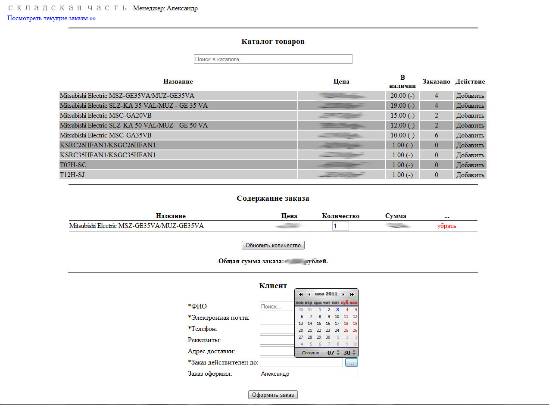Increase the hour value in calendar
This screenshot has height=405, width=549.
[x=338, y=351]
